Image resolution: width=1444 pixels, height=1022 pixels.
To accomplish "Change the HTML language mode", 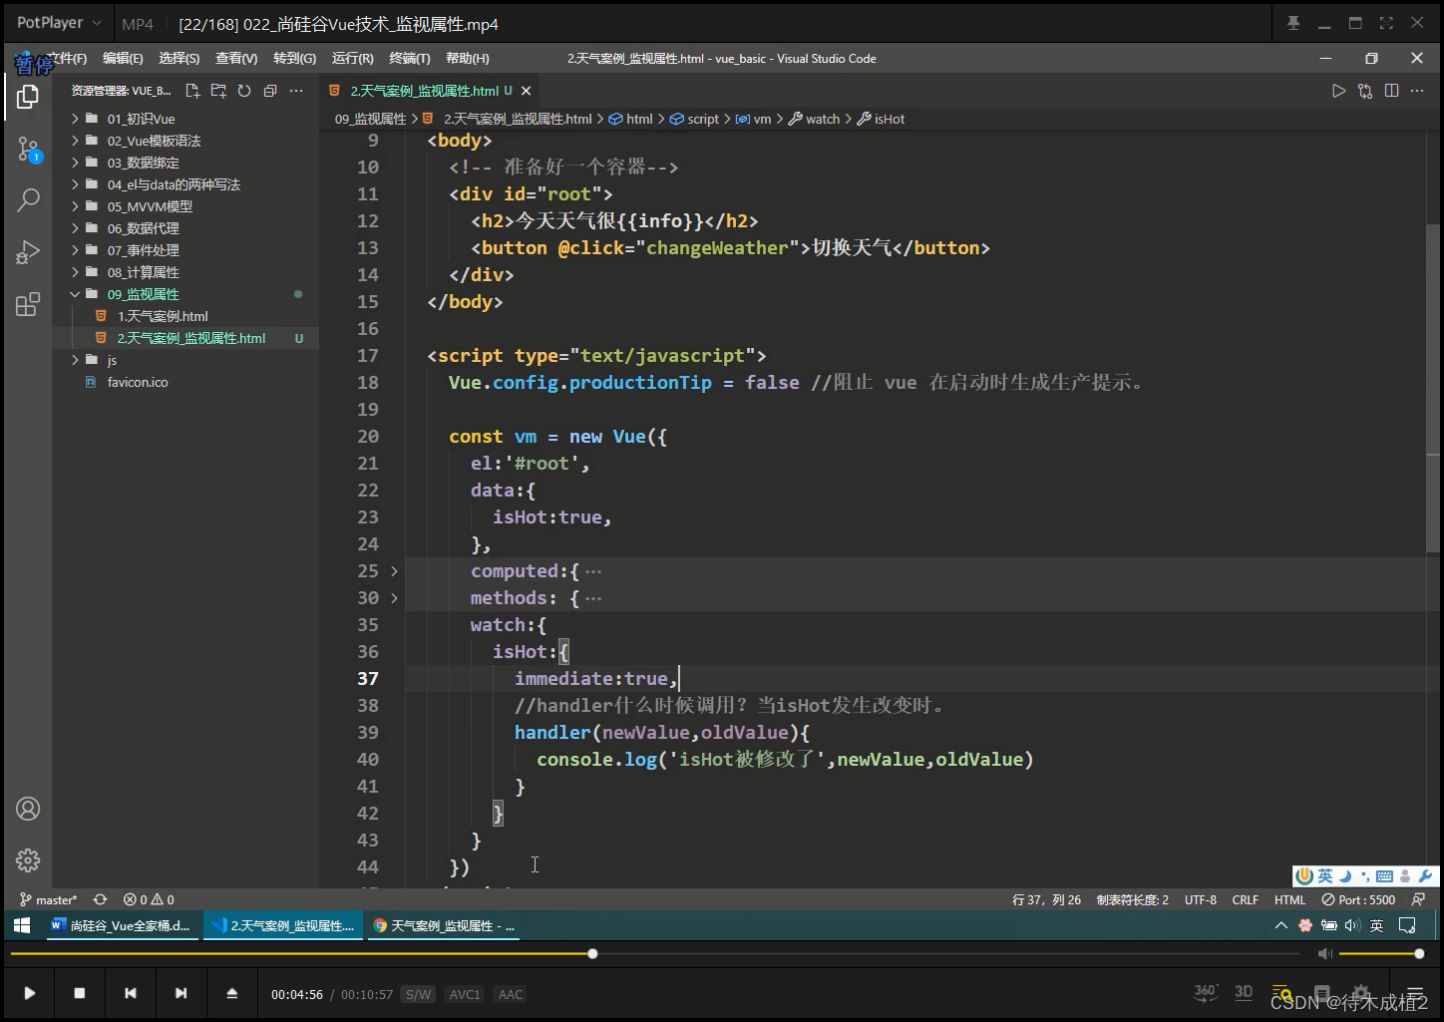I will (1289, 899).
